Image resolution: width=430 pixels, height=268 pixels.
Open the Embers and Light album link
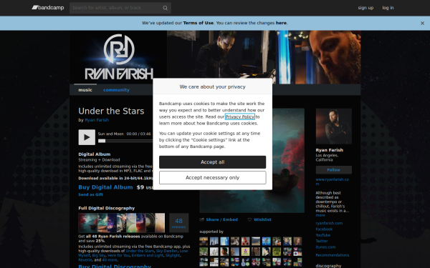(148, 255)
